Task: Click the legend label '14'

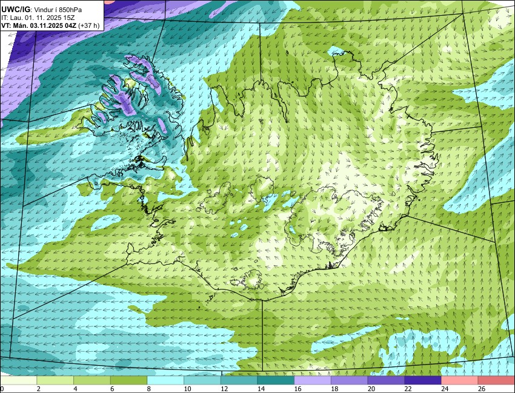Action: point(261,389)
